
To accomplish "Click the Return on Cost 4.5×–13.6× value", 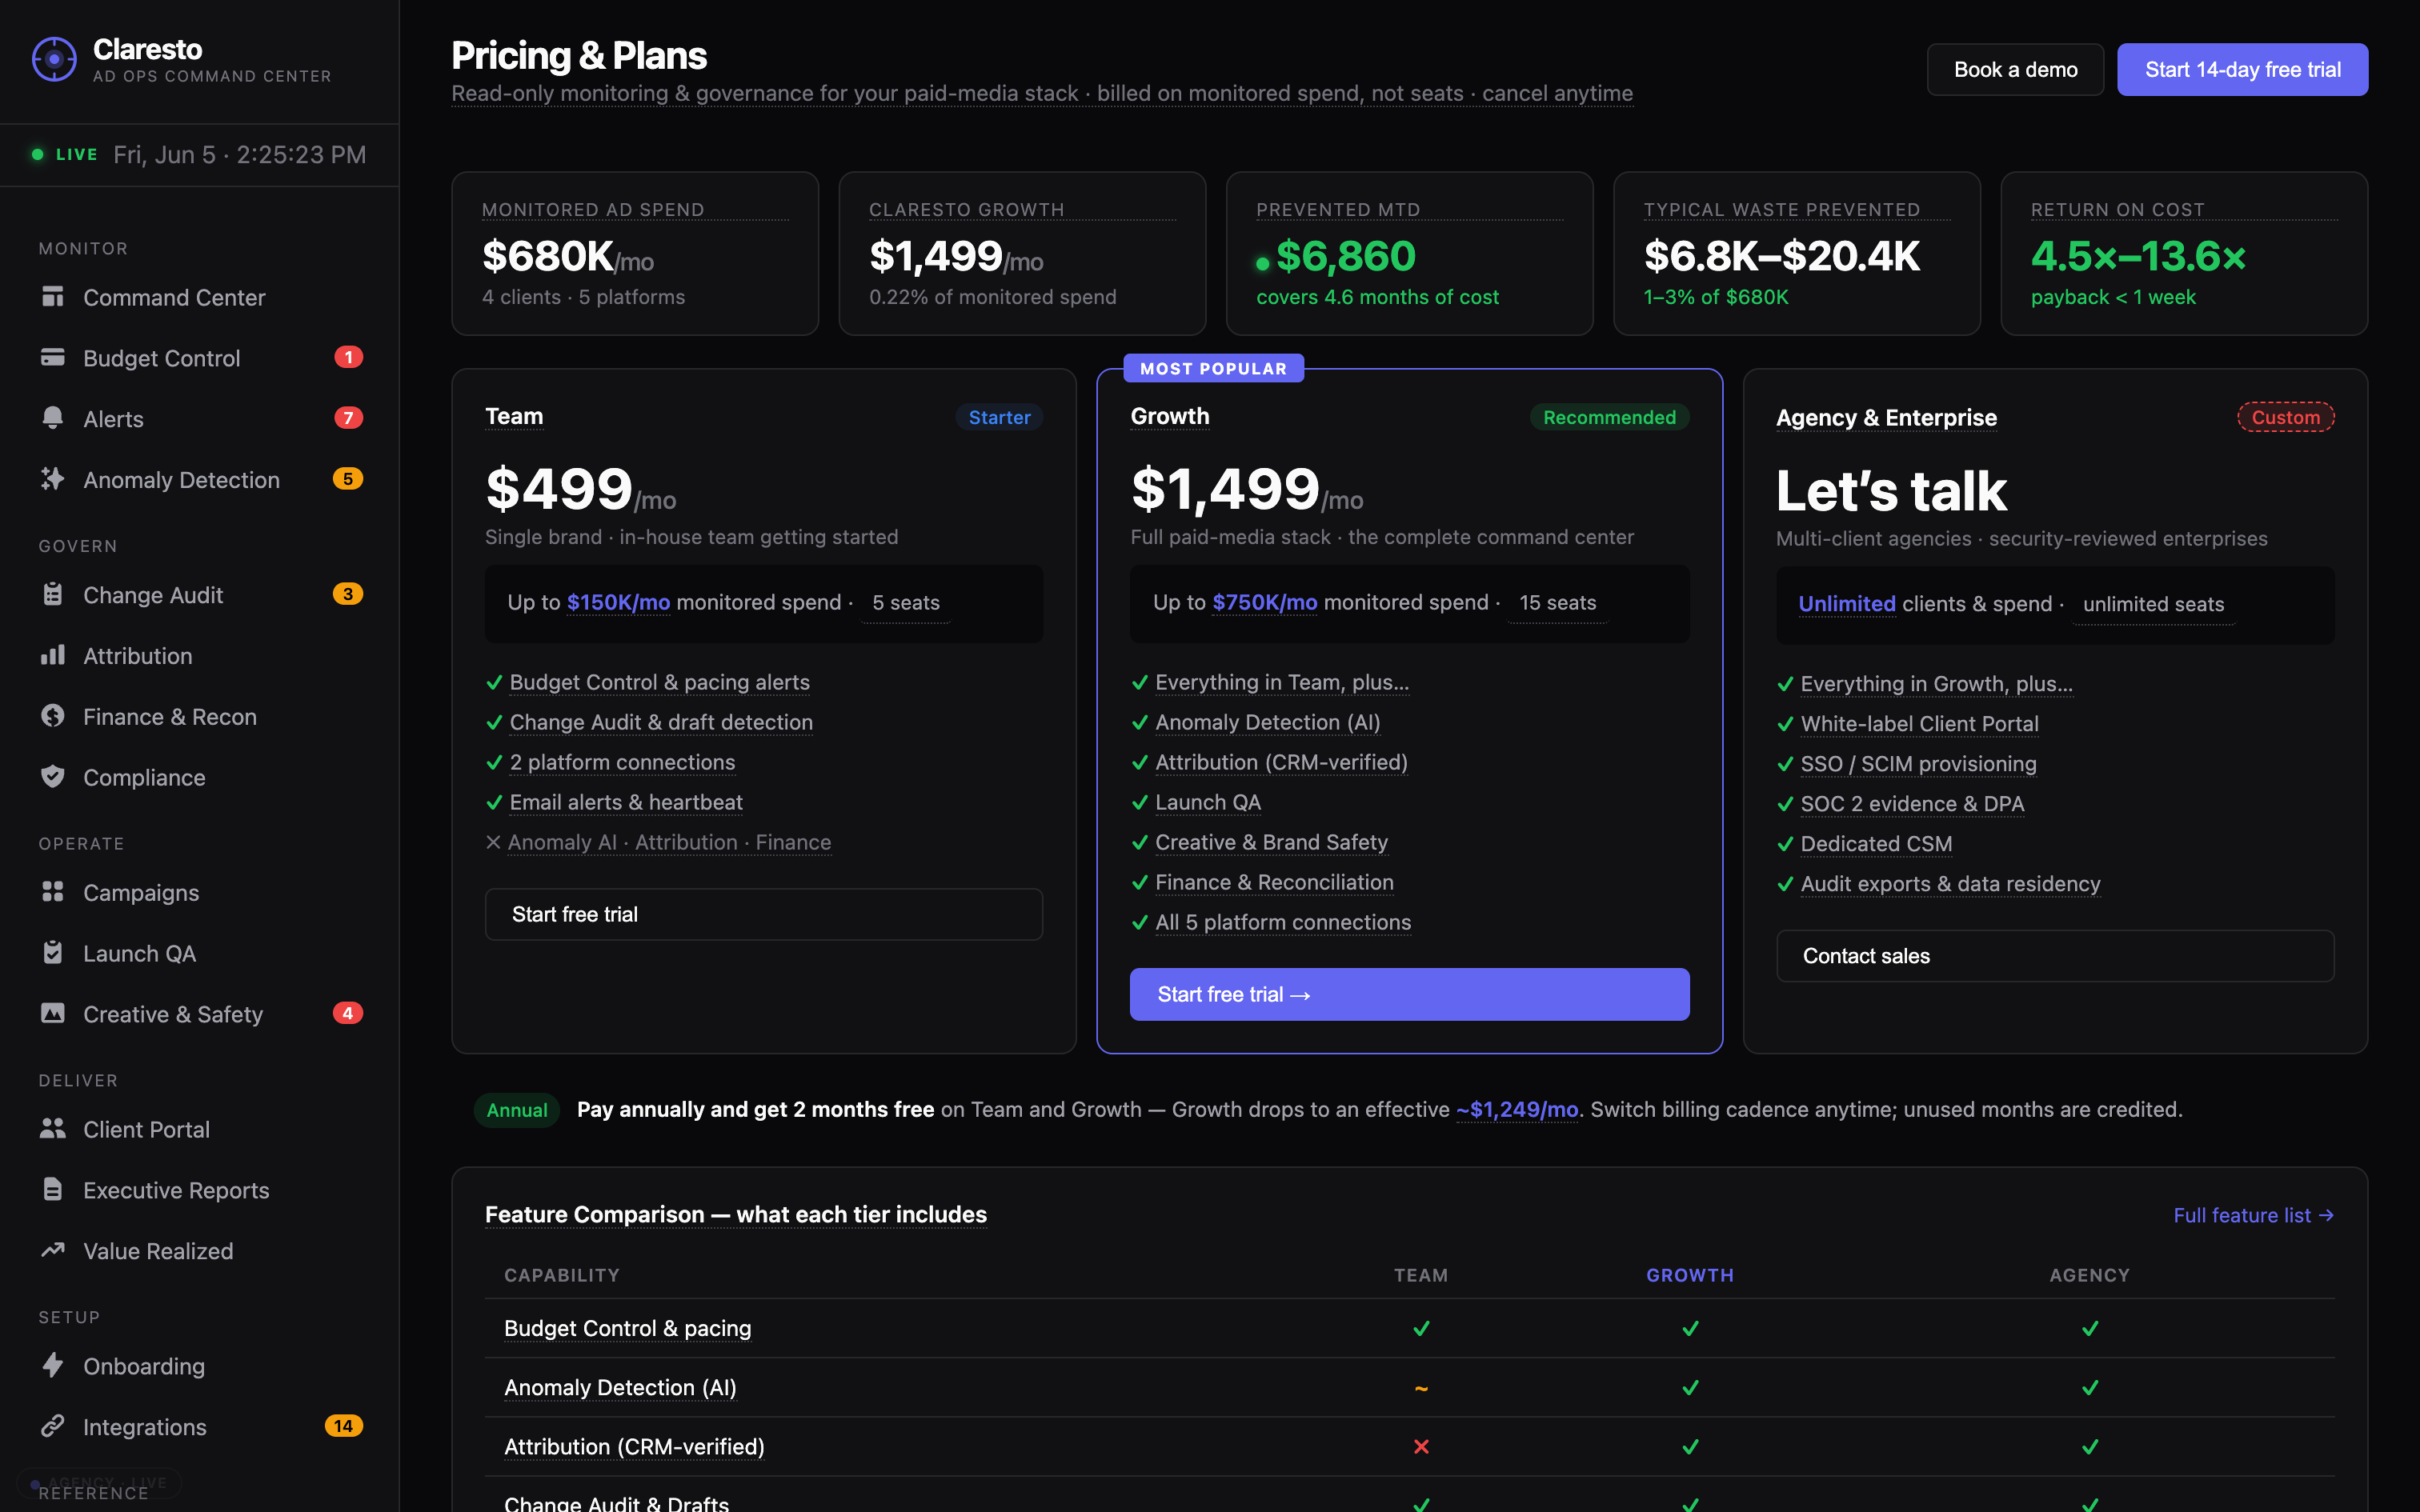I will [x=2138, y=256].
